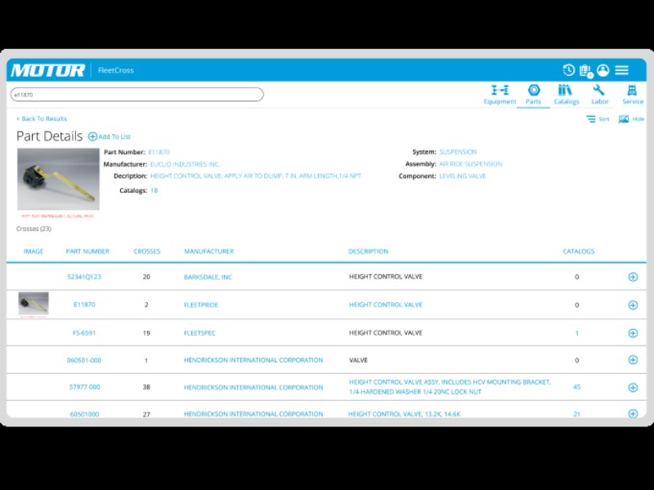The image size is (654, 490).
Task: Add FleetSpec FS-6591 with plus icon
Action: coord(633,333)
